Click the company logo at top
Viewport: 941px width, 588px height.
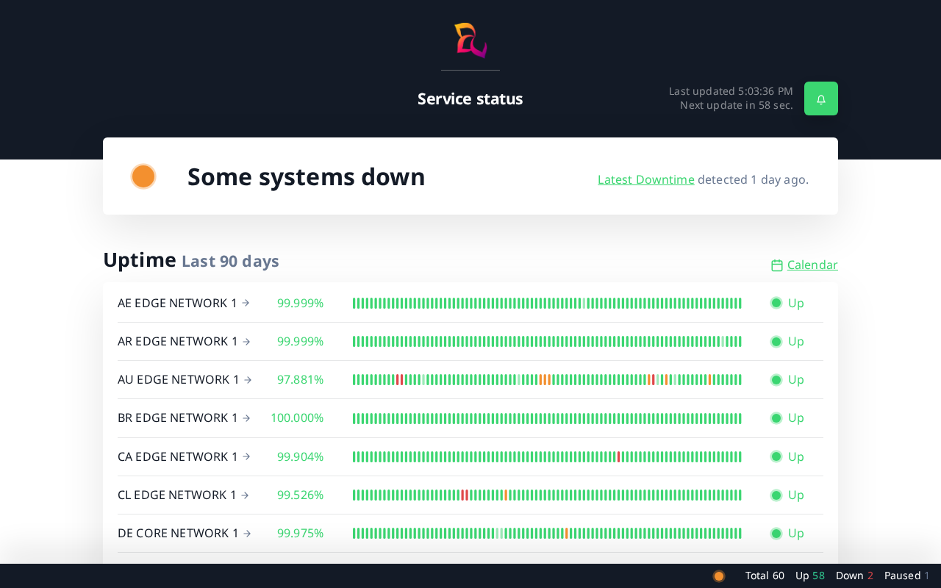tap(470, 40)
